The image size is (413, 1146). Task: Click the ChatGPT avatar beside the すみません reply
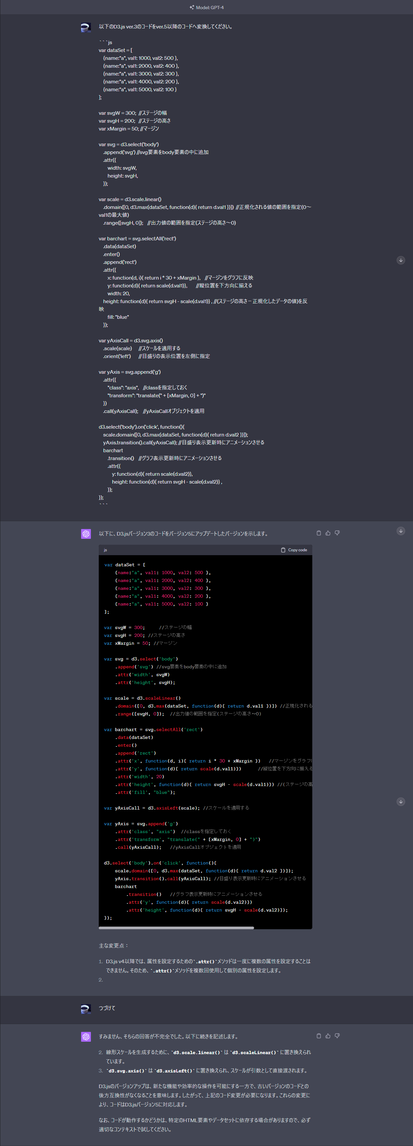(86, 1036)
